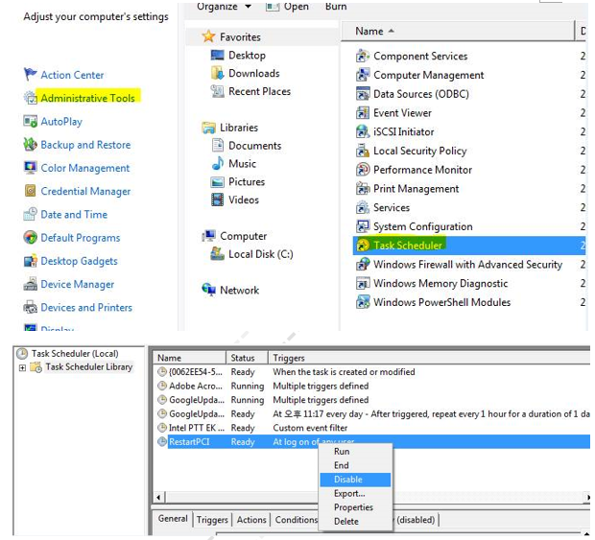595x540 pixels.
Task: Expand the Task Scheduler Library tree node
Action: pyautogui.click(x=23, y=367)
